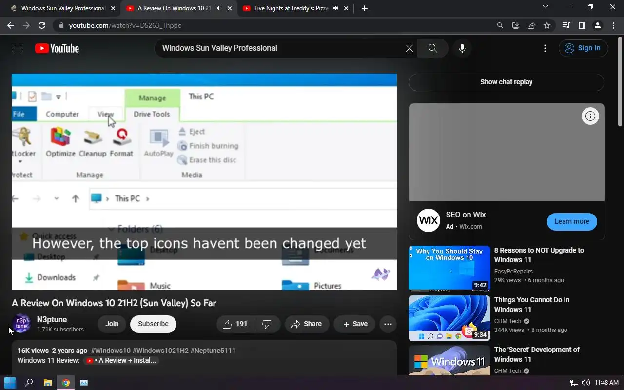Mute the Five Nights at Freddy's tab audio

pos(335,8)
